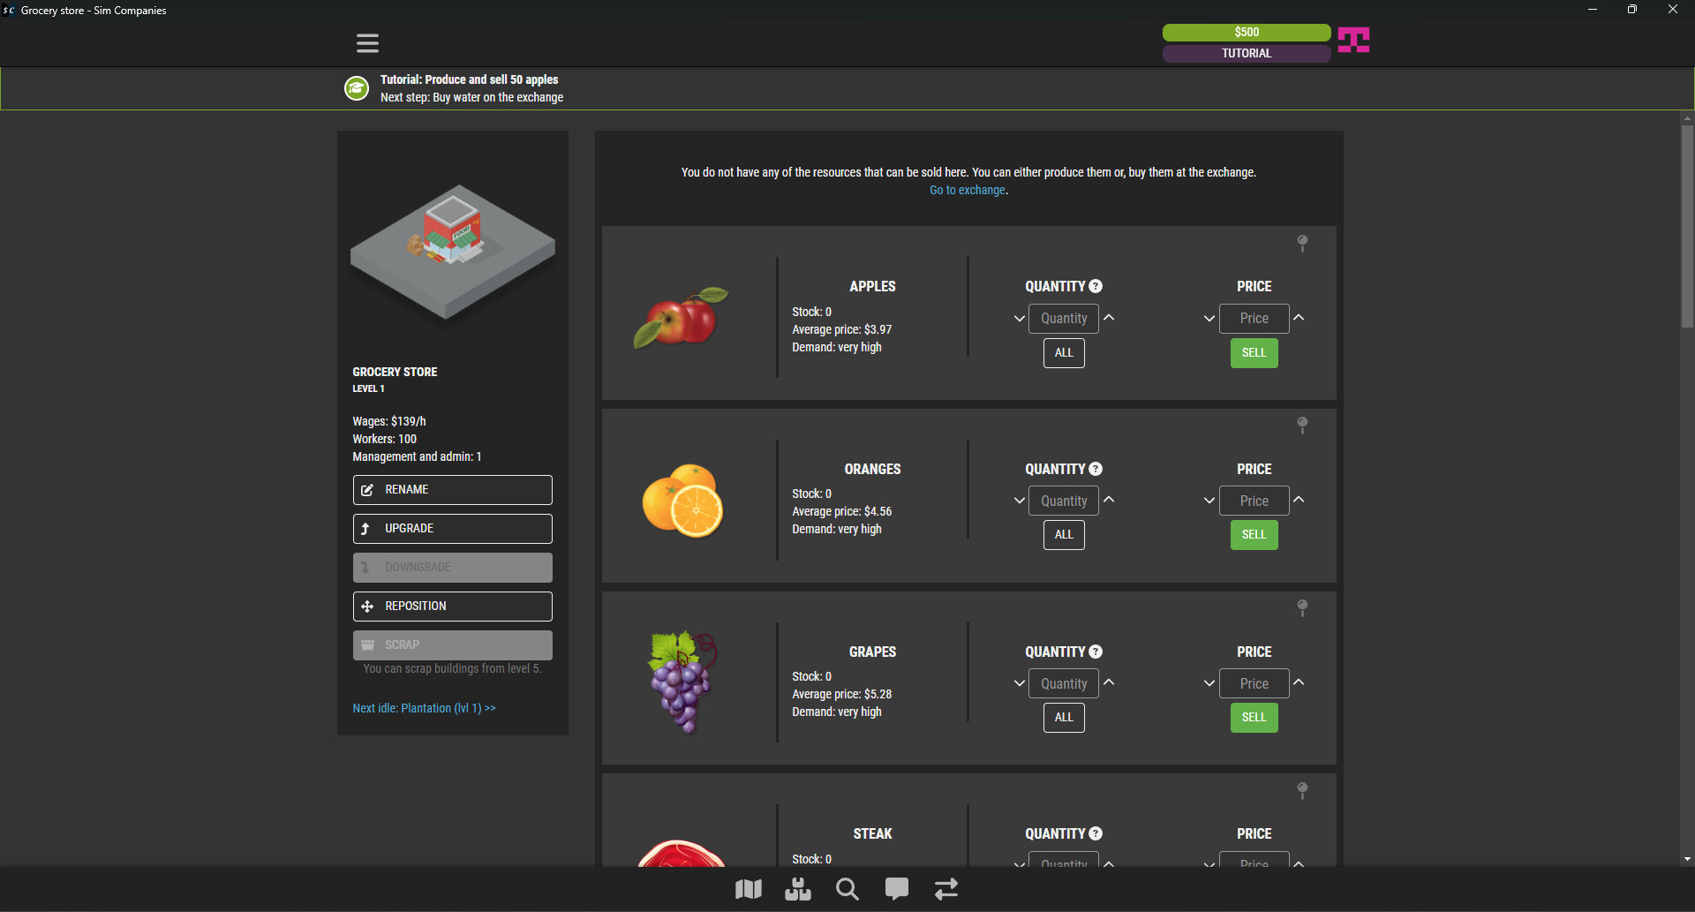Expand the quantity dropdown for Apples

[1018, 318]
